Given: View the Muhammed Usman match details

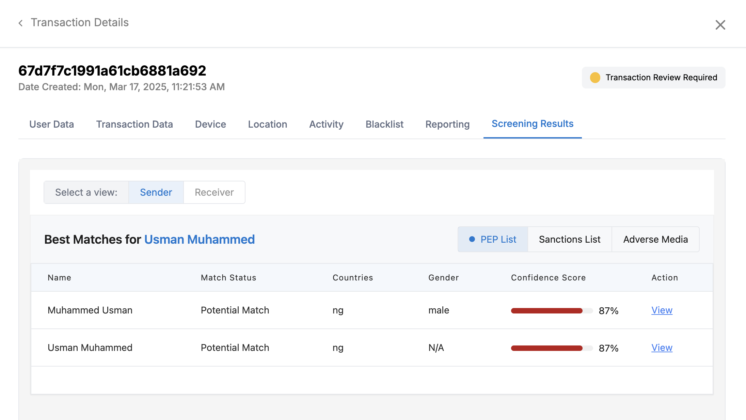Looking at the screenshot, I should point(662,310).
